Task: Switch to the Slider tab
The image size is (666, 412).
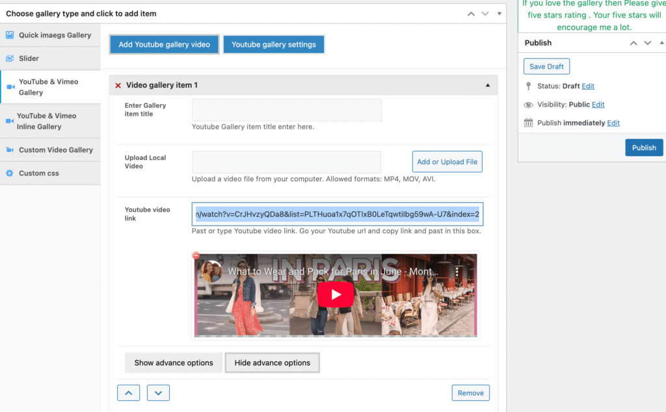Action: click(x=29, y=58)
